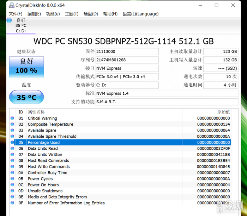Image resolution: width=247 pixels, height=216 pixels.
Task: Open the 文件(F) menu
Action: 16,14
